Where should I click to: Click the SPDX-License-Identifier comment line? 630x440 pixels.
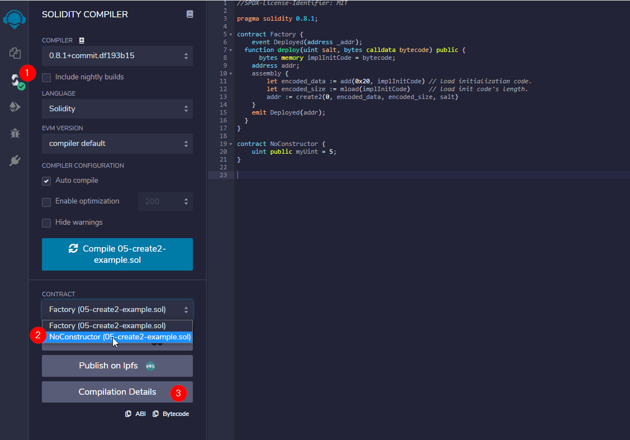coord(292,3)
